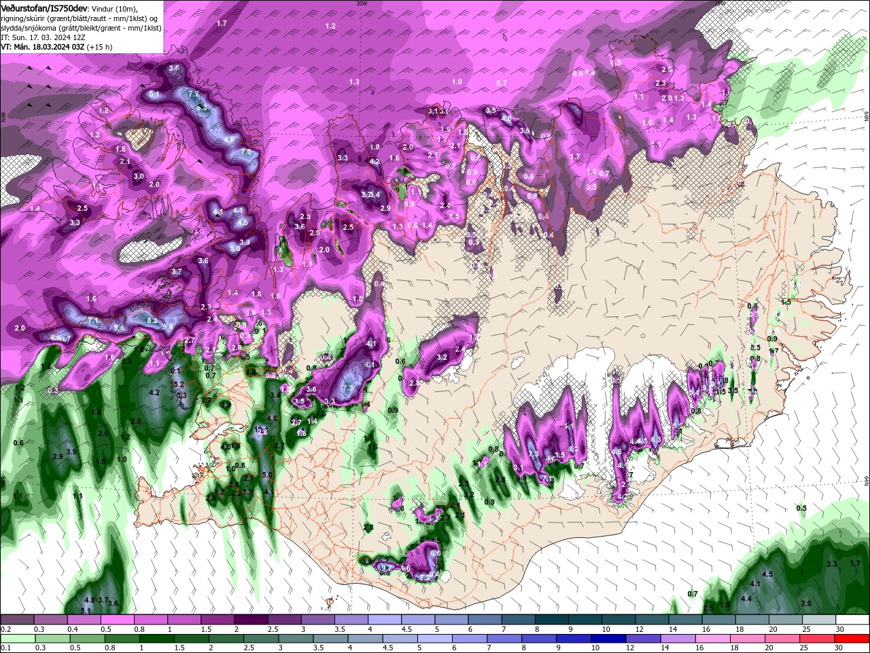Click the palest green swatch between 0.1 and 0.3
This screenshot has width=870, height=653.
18,639
